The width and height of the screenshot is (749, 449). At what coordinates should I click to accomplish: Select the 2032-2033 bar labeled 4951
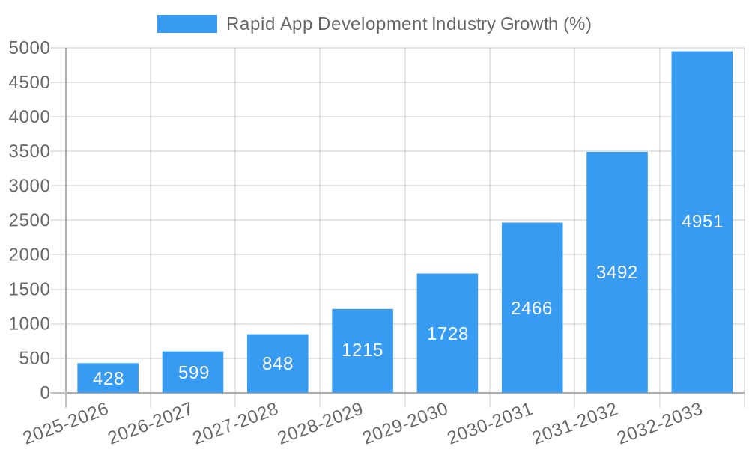(703, 222)
